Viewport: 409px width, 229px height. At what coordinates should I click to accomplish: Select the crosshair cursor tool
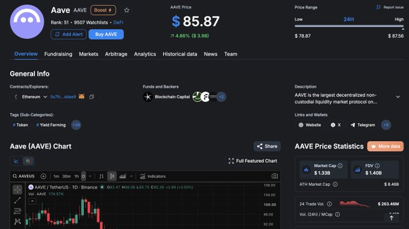click(x=17, y=190)
